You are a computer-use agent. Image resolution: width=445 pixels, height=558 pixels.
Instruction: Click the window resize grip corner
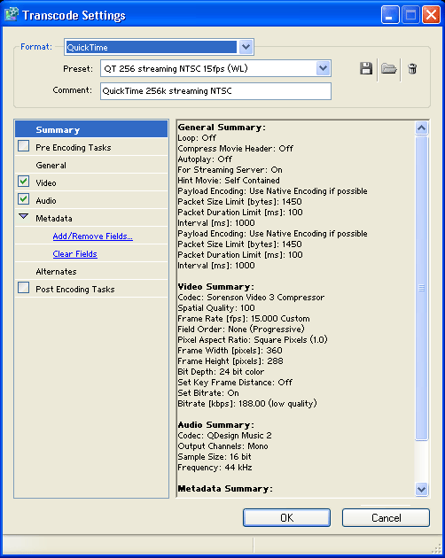coord(438,550)
